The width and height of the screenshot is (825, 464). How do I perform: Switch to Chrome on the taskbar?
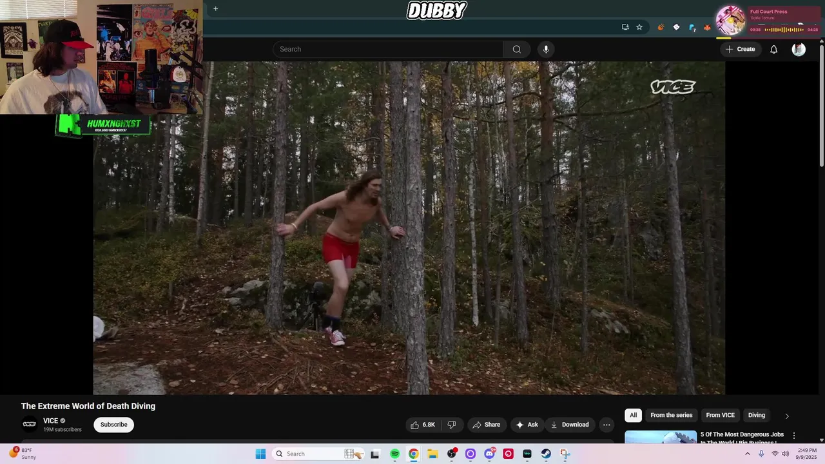413,454
